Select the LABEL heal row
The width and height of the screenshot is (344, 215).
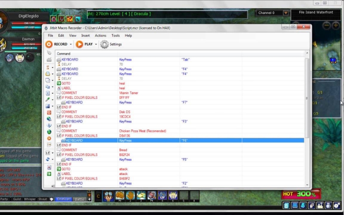coord(180,88)
